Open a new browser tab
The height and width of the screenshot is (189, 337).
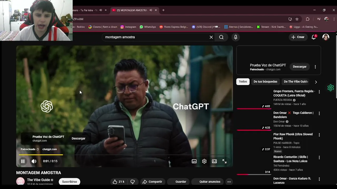(163, 10)
